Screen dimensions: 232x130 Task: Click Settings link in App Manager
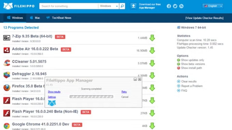(52, 97)
